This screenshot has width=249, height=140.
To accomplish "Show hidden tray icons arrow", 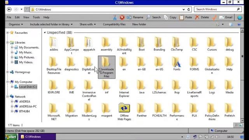I will coord(182,136).
